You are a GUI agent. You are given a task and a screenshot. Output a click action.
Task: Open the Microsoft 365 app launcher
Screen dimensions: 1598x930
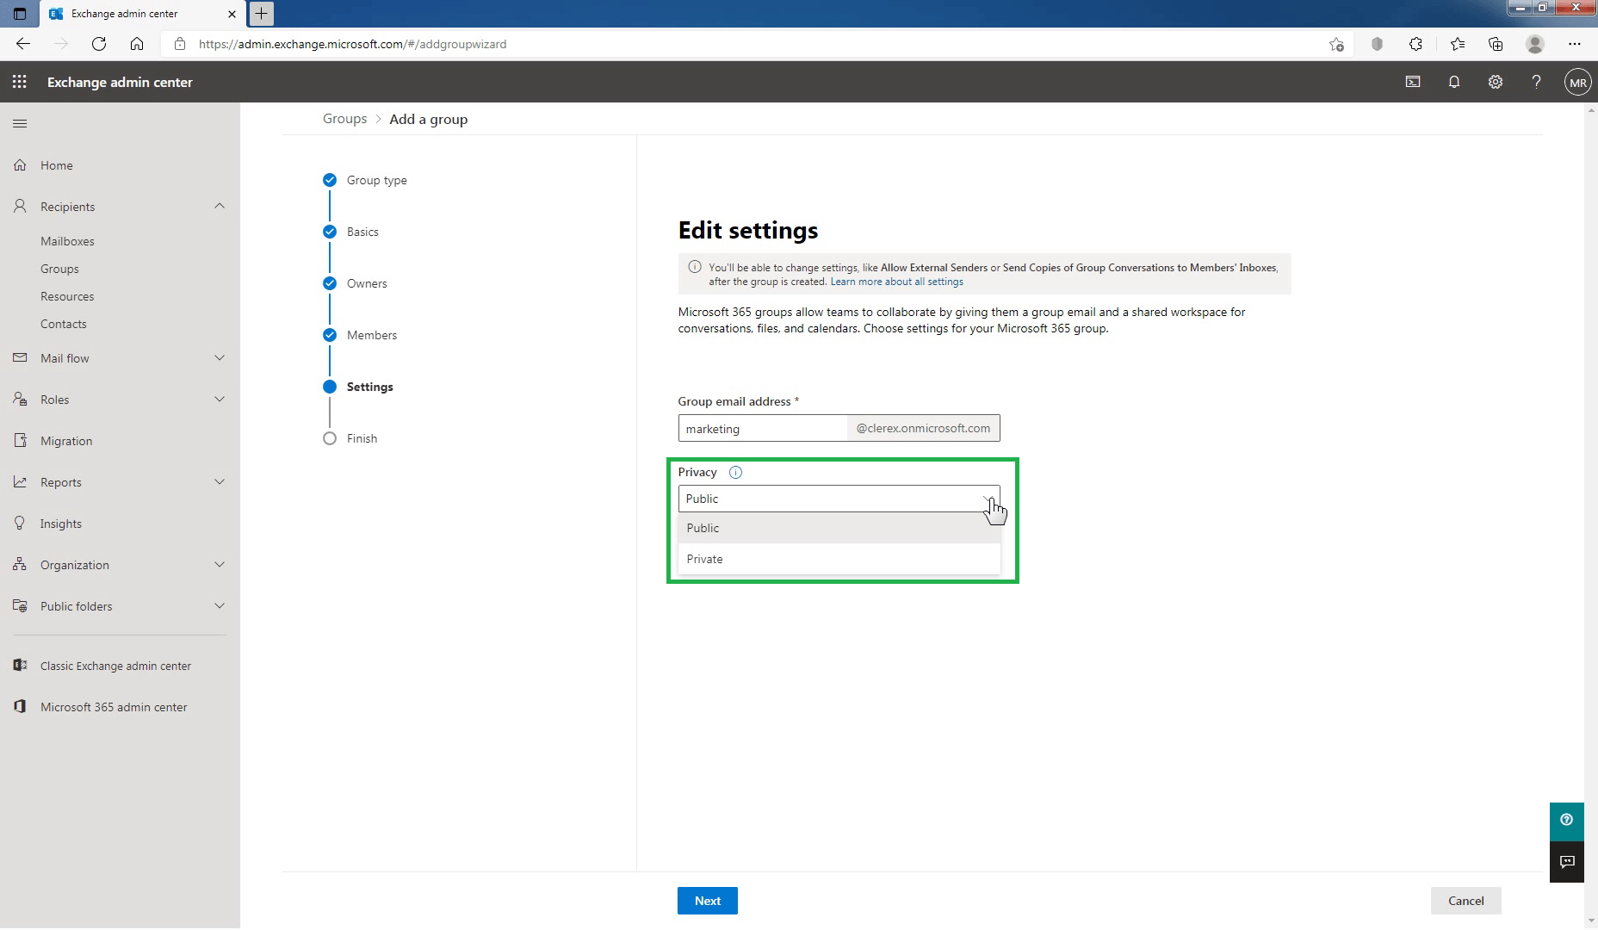pyautogui.click(x=19, y=82)
